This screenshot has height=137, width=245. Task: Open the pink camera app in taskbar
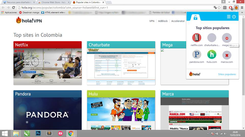pos(60,133)
